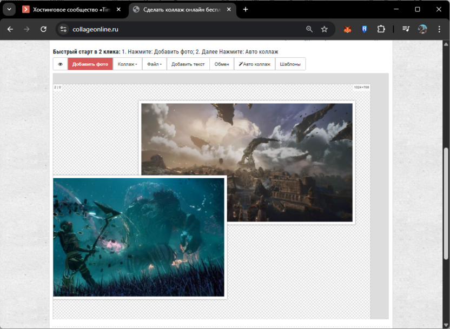Click the page zoom magnifier icon

pos(309,29)
